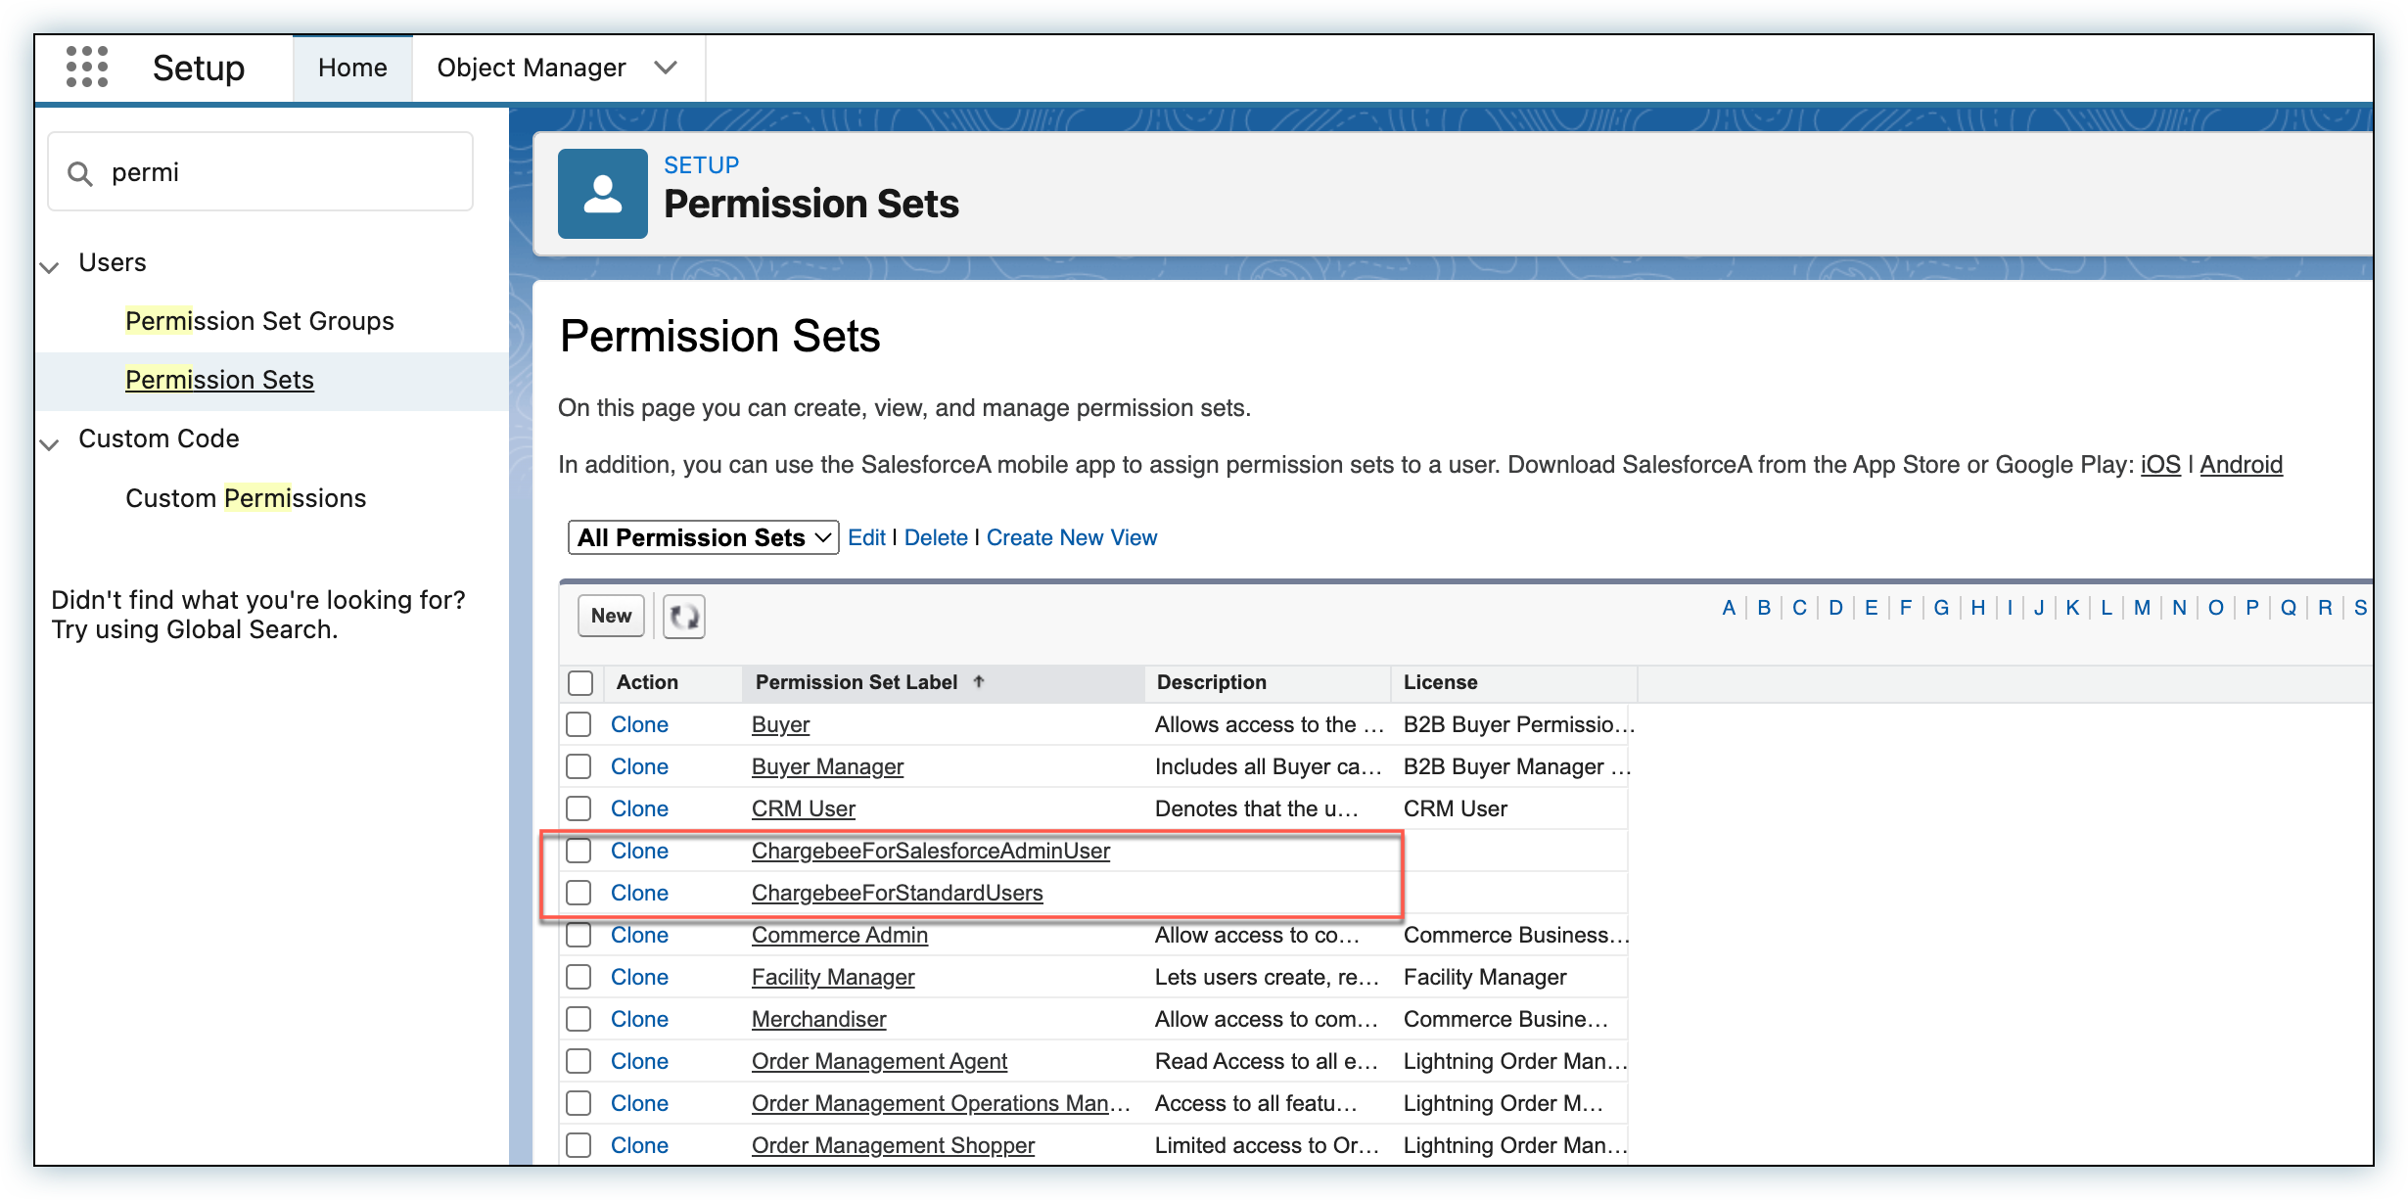The image size is (2408, 1200).
Task: Open Permission Set Groups in sidebar
Action: [259, 321]
